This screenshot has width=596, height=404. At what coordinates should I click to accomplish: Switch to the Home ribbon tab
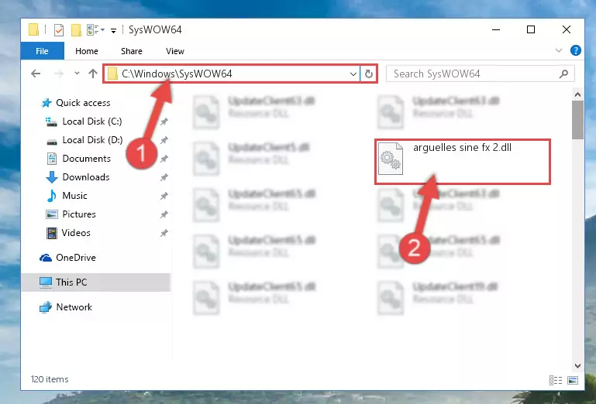(x=87, y=51)
